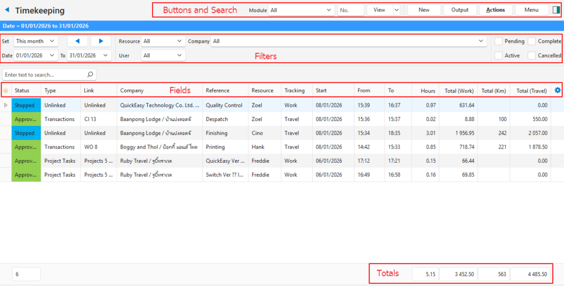Click the search magnifier icon

pyautogui.click(x=90, y=74)
